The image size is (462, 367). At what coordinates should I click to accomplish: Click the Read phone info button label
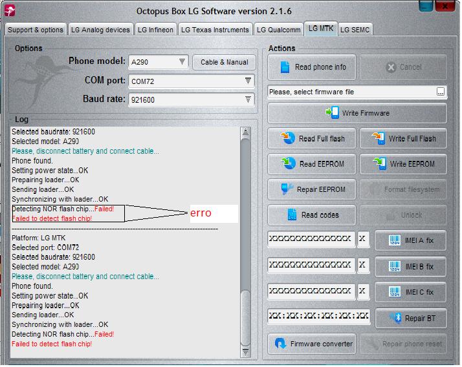320,67
